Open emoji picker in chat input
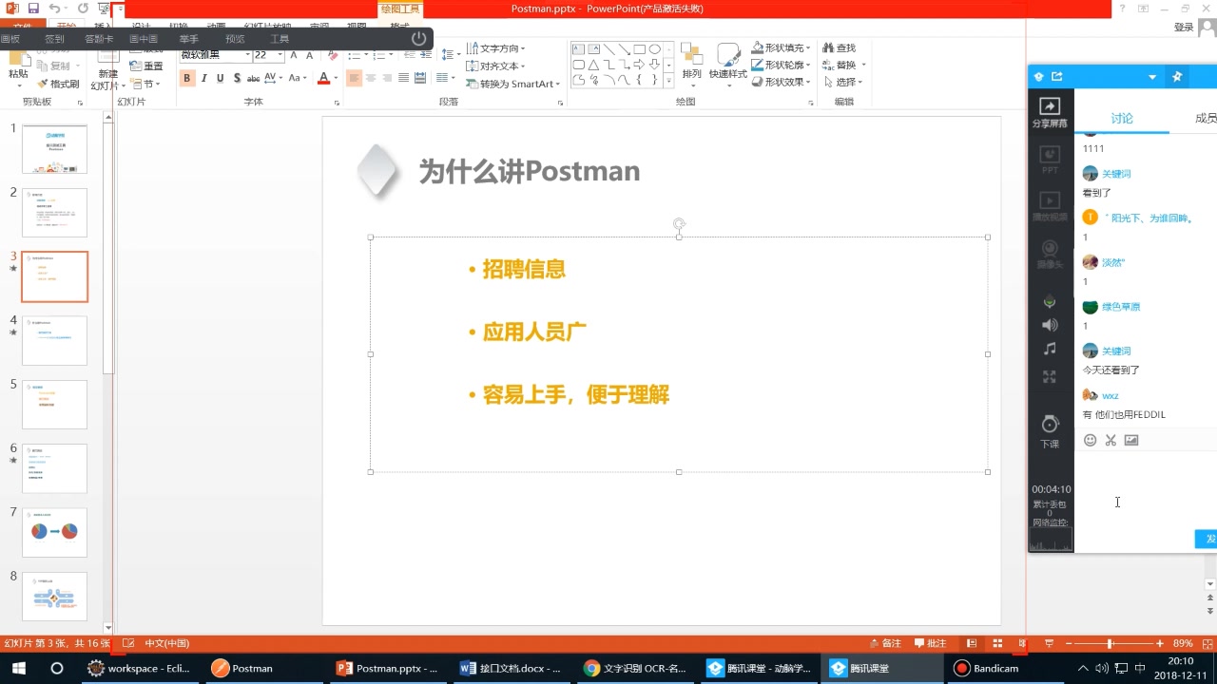 tap(1091, 440)
